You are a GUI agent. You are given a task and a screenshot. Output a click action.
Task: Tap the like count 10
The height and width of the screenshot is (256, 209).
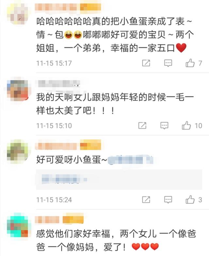tap(199, 126)
